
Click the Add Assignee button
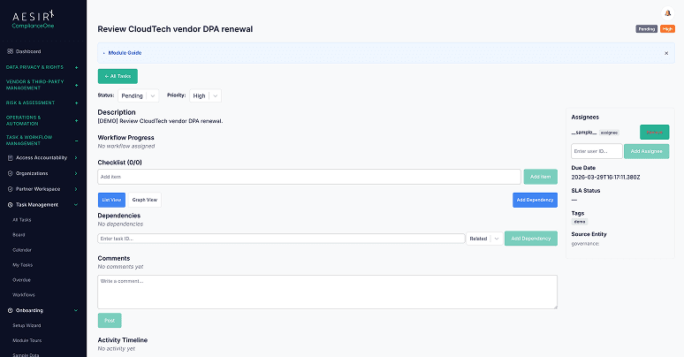click(x=647, y=151)
